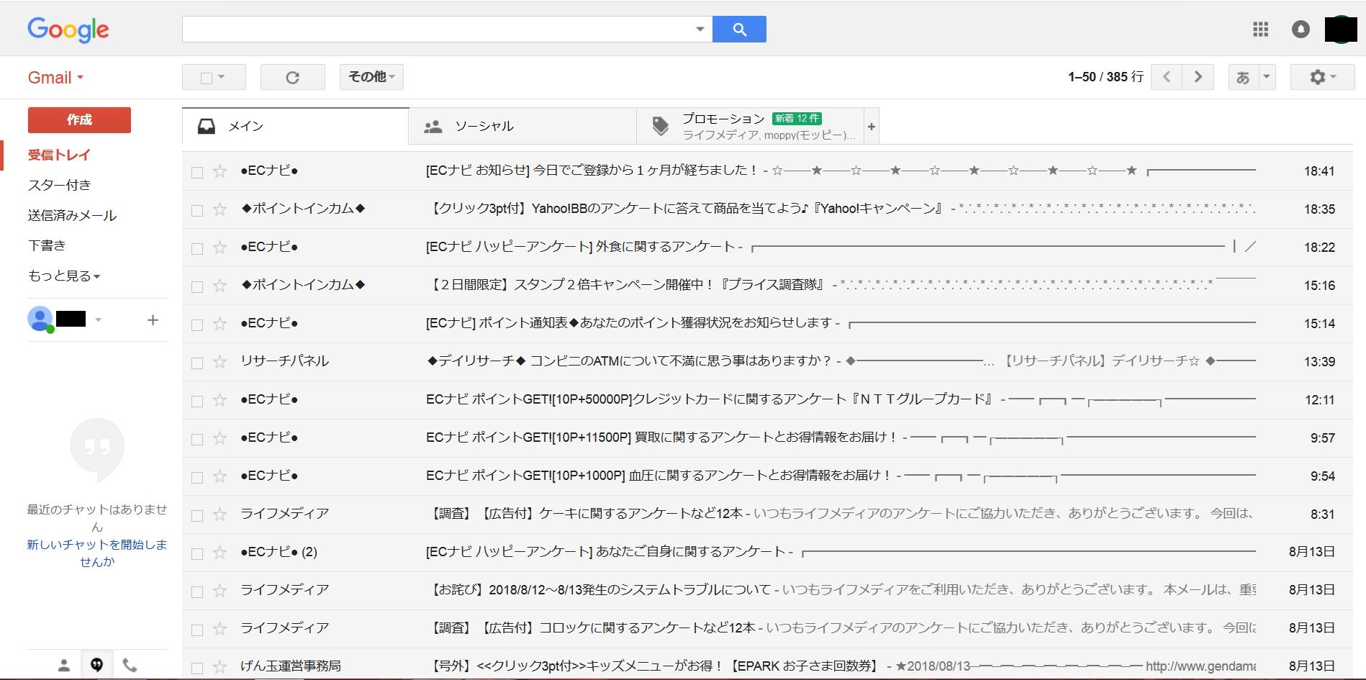
Task: Open スター付き folder
Action: click(x=59, y=185)
